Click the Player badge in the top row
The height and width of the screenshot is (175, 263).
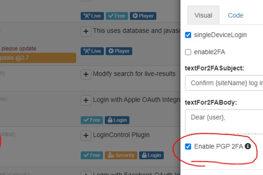tap(142, 16)
